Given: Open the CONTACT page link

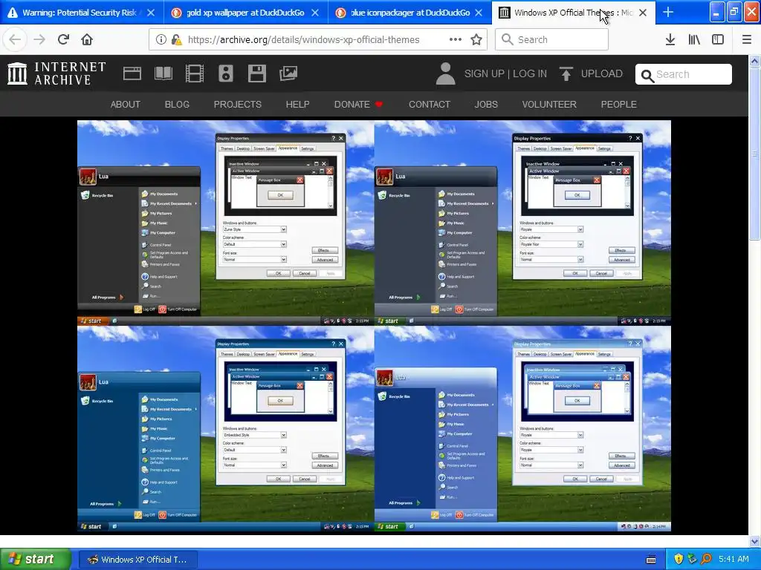Looking at the screenshot, I should pos(430,104).
